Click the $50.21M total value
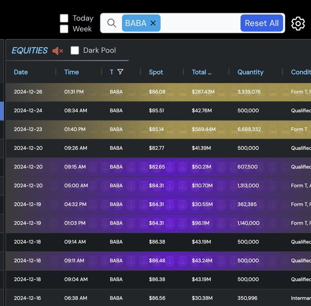This screenshot has height=306, width=311. 202,167
